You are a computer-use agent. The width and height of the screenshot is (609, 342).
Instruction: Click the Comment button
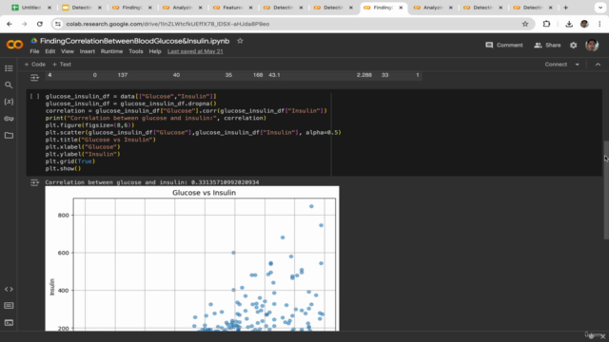point(504,45)
